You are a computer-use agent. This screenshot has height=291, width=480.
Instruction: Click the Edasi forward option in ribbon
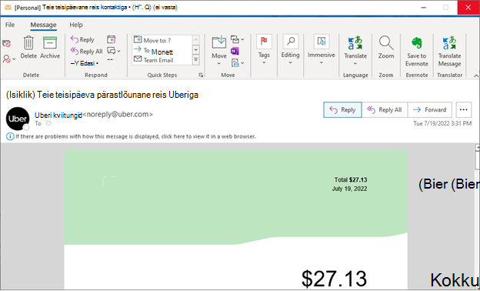85,63
